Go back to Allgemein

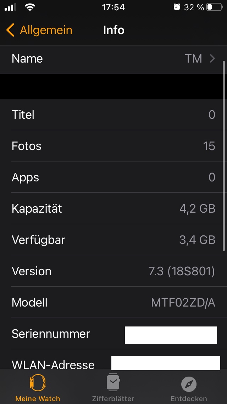point(46,30)
